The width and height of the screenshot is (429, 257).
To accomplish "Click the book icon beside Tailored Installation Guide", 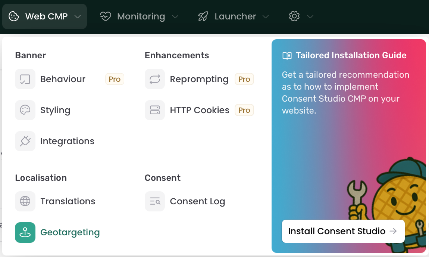I will (x=287, y=56).
